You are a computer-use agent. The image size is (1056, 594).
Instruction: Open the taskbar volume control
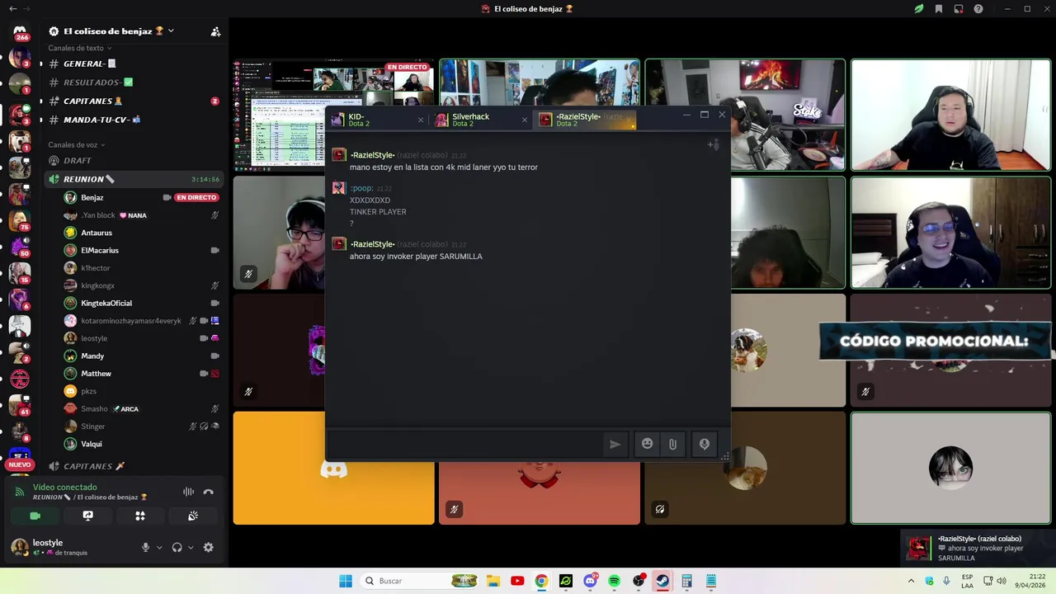1001,581
